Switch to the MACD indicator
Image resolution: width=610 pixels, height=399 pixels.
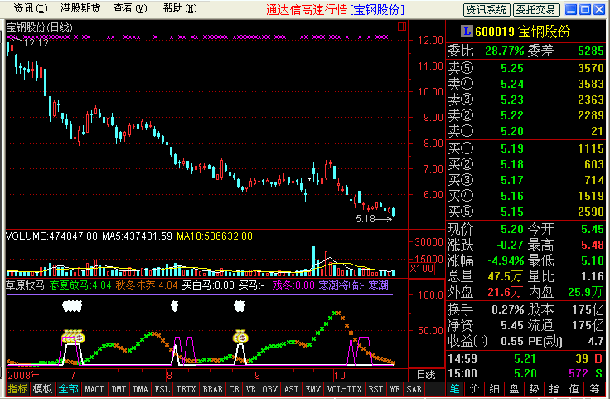[x=94, y=389]
